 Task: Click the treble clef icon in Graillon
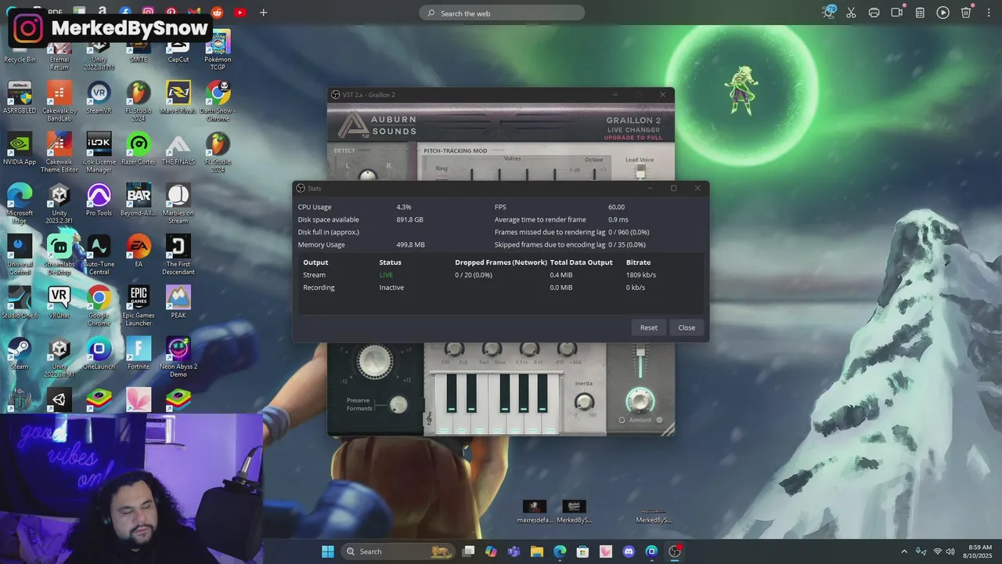pos(428,419)
